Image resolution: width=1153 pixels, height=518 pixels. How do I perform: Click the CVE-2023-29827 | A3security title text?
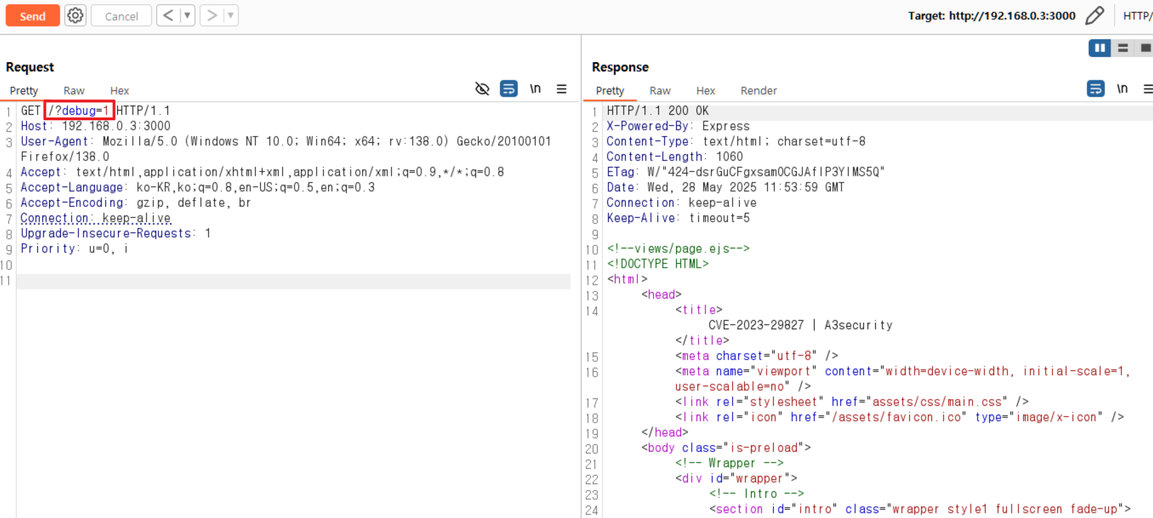coord(800,325)
